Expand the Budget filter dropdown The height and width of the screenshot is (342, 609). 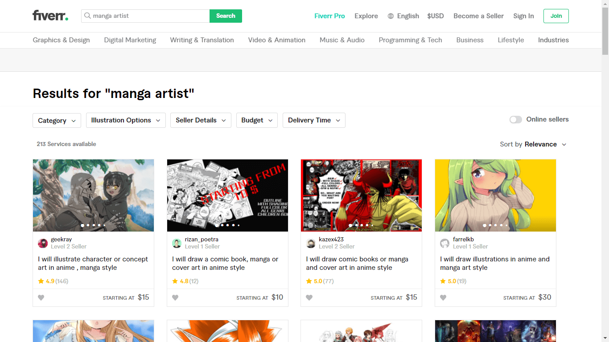pos(257,120)
